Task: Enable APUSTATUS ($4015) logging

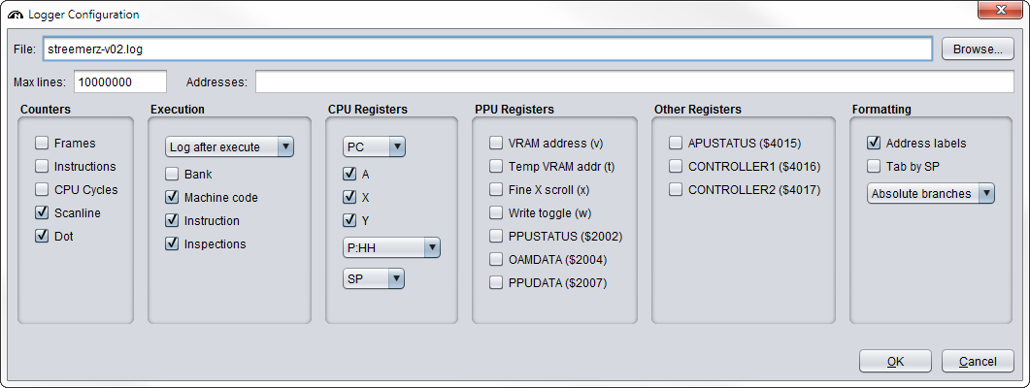Action: tap(676, 143)
